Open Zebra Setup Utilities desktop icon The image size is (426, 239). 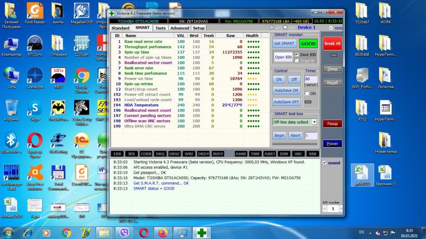click(x=82, y=113)
